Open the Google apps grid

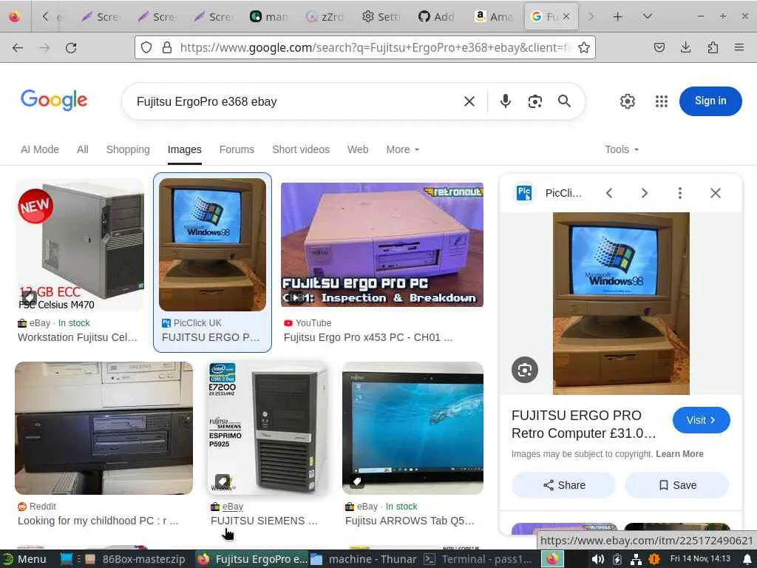(x=662, y=101)
